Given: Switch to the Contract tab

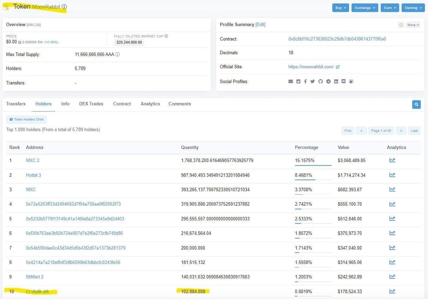Looking at the screenshot, I should point(122,104).
